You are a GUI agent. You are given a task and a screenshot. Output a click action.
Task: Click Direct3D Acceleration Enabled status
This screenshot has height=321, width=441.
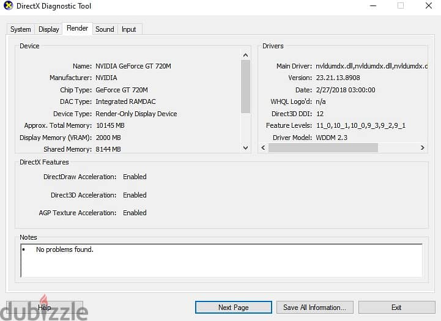click(x=135, y=195)
